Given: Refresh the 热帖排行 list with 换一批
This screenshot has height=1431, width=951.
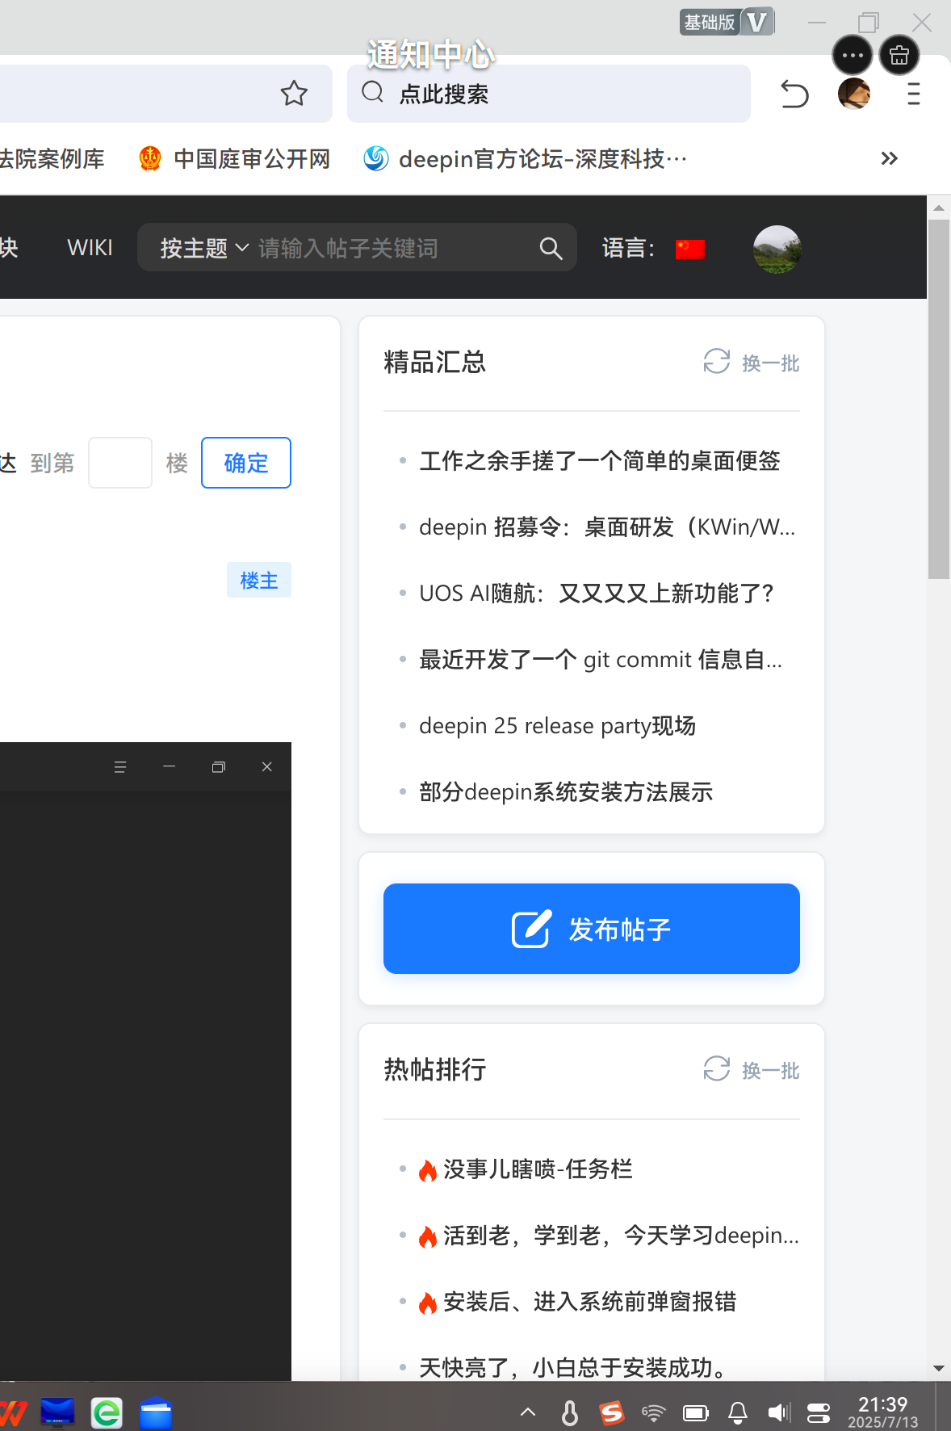Looking at the screenshot, I should pyautogui.click(x=752, y=1070).
